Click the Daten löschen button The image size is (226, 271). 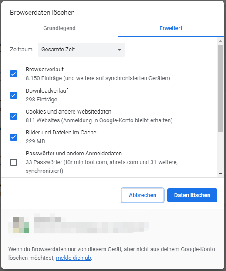(192, 195)
